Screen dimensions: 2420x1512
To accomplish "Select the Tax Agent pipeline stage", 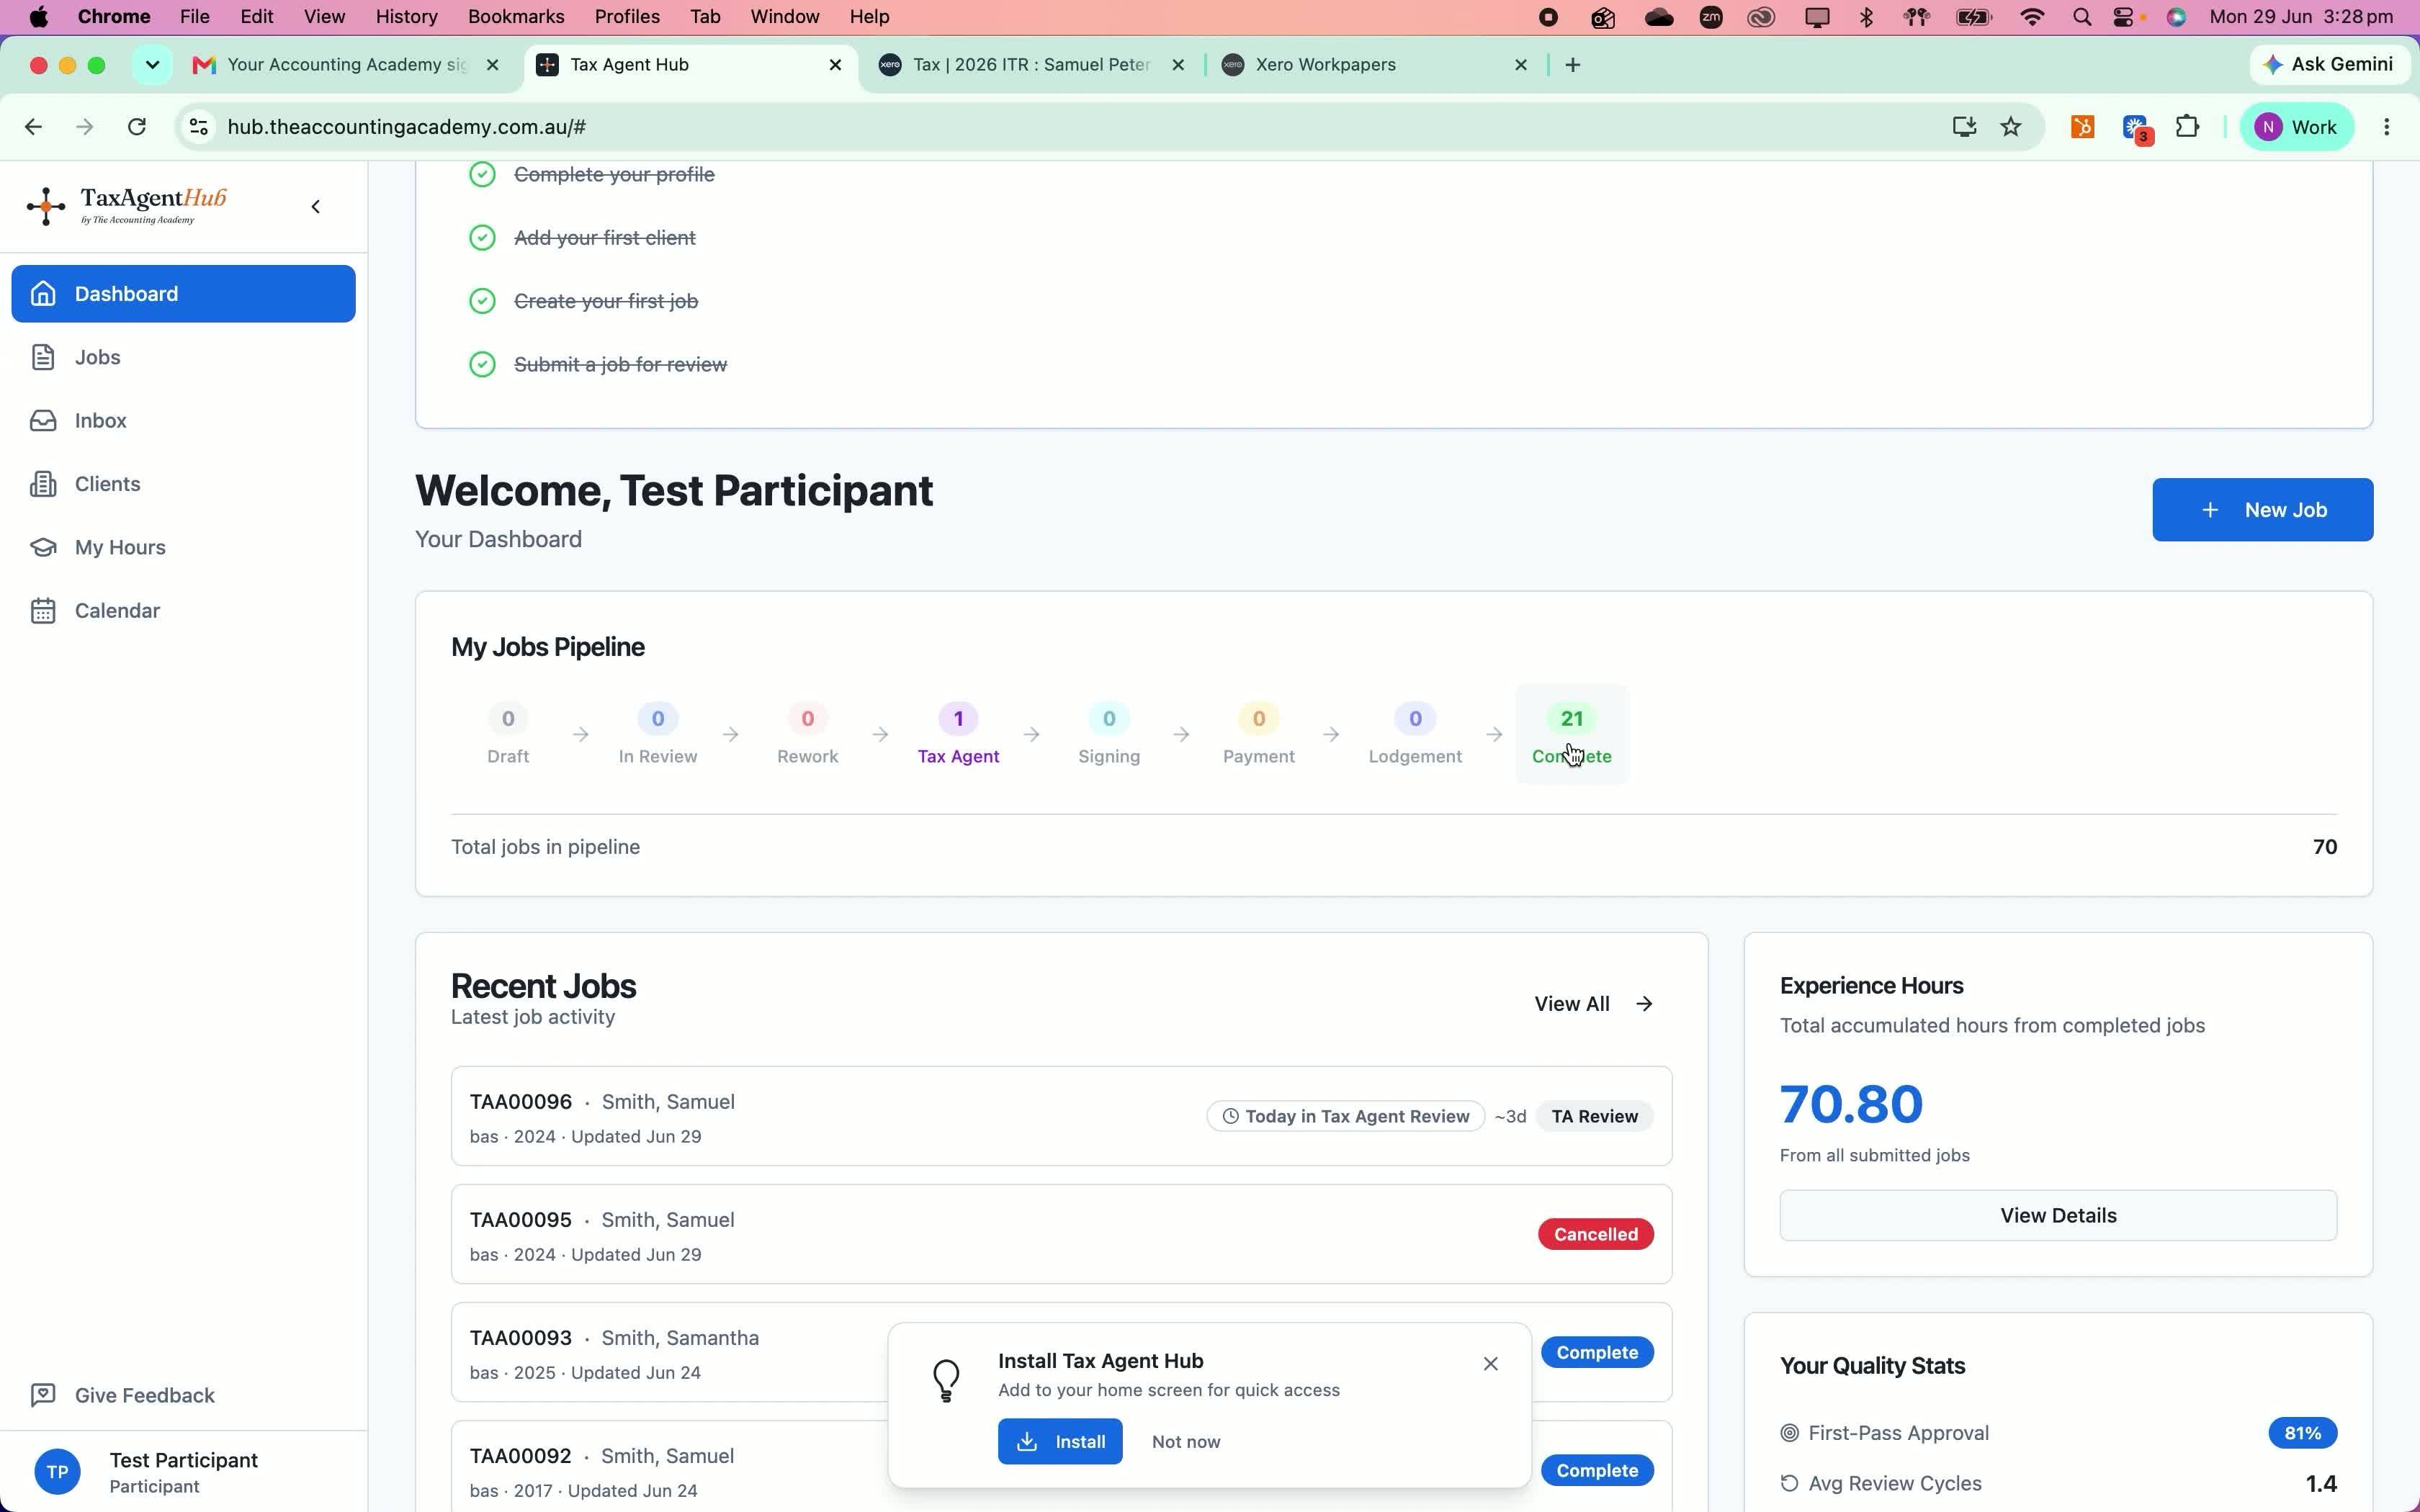I will (958, 734).
